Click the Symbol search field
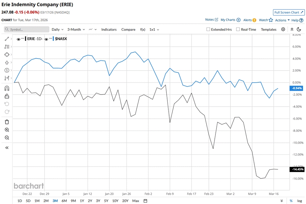The image size is (306, 204). pos(26,29)
